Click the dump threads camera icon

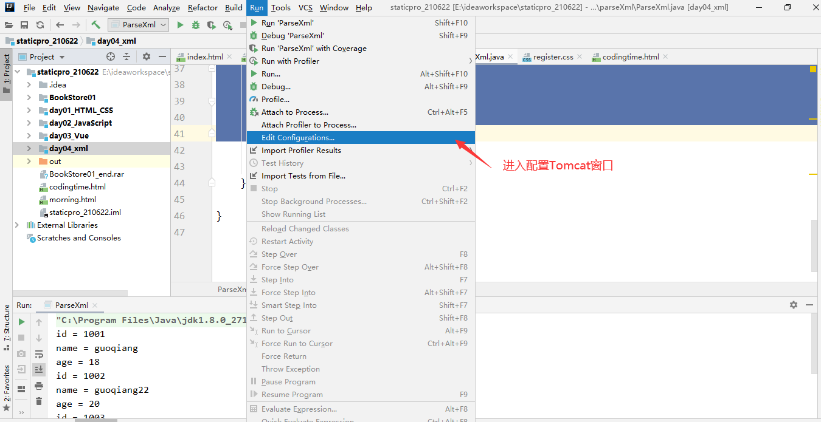[21, 353]
